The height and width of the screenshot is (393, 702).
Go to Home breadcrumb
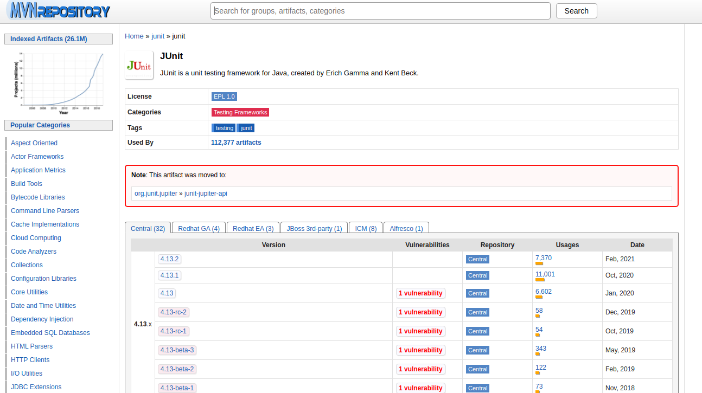click(x=134, y=36)
